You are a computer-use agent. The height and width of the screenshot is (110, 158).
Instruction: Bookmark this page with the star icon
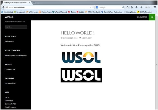(128, 7)
